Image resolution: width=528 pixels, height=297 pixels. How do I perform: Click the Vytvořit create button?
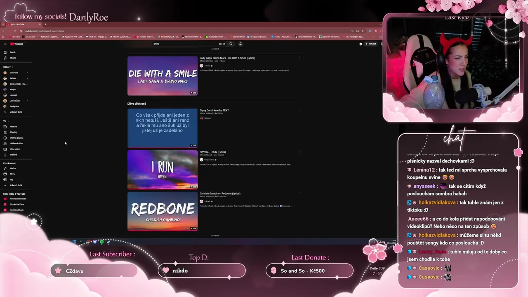point(371,44)
